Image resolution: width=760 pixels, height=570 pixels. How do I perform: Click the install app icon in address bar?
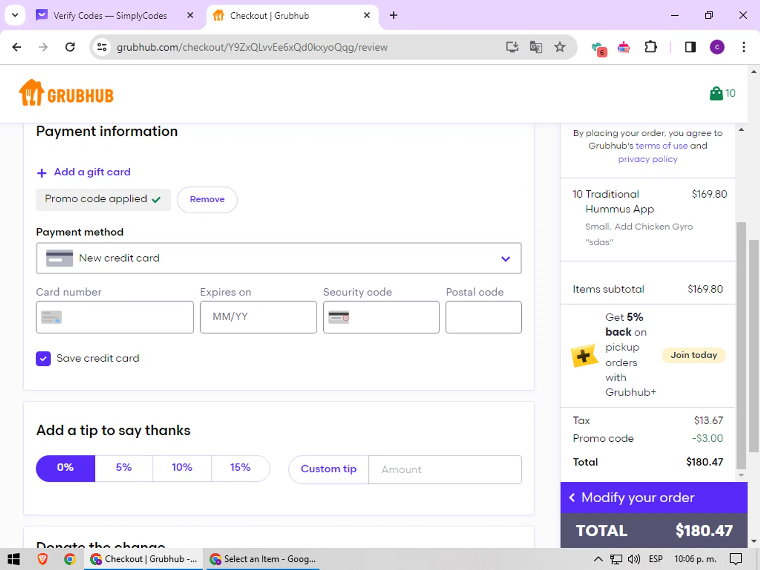512,47
